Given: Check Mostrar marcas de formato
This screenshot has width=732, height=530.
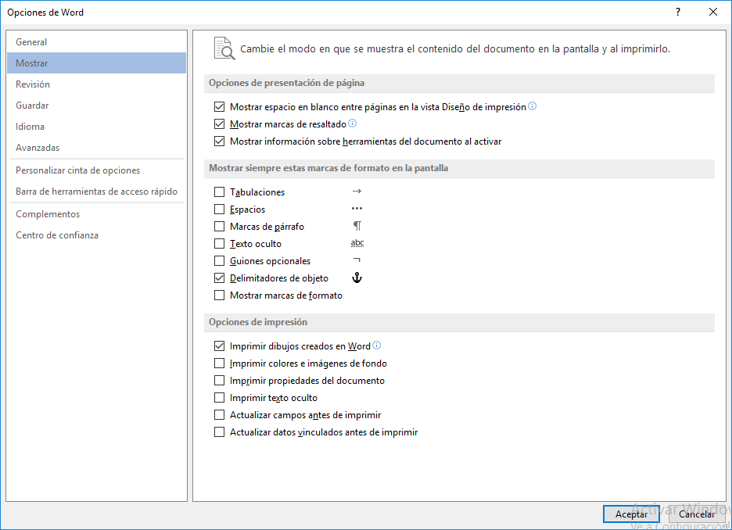Looking at the screenshot, I should pos(219,295).
